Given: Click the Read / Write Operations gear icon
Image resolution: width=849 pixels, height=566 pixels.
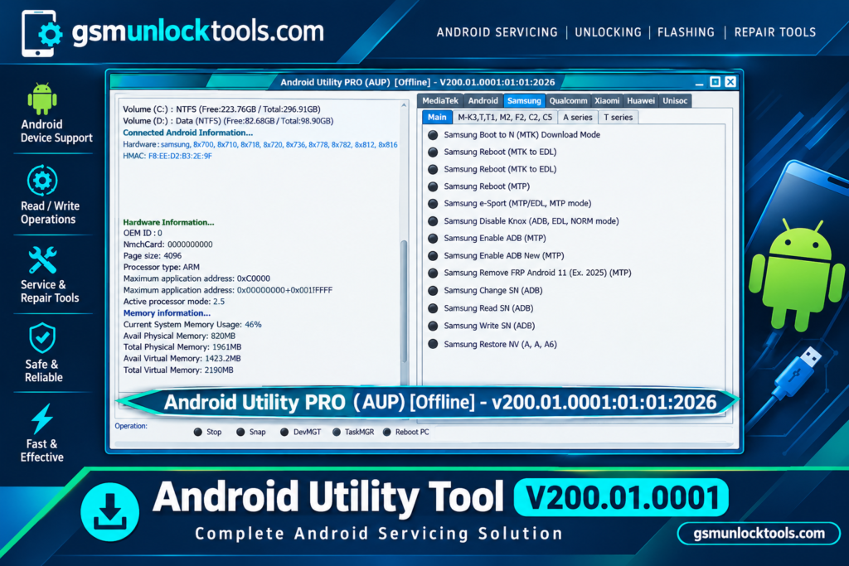Looking at the screenshot, I should coord(42,181).
